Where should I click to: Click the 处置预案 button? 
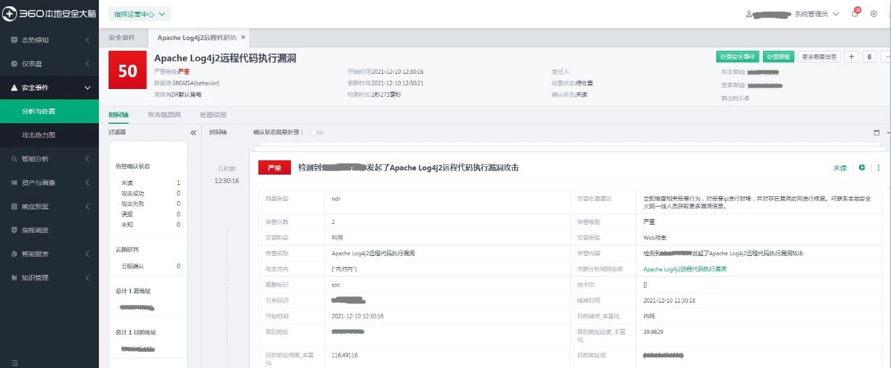[778, 57]
